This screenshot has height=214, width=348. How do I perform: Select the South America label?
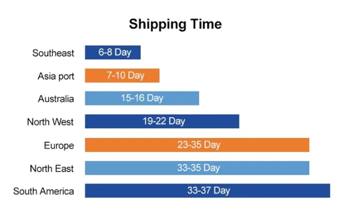(44, 191)
